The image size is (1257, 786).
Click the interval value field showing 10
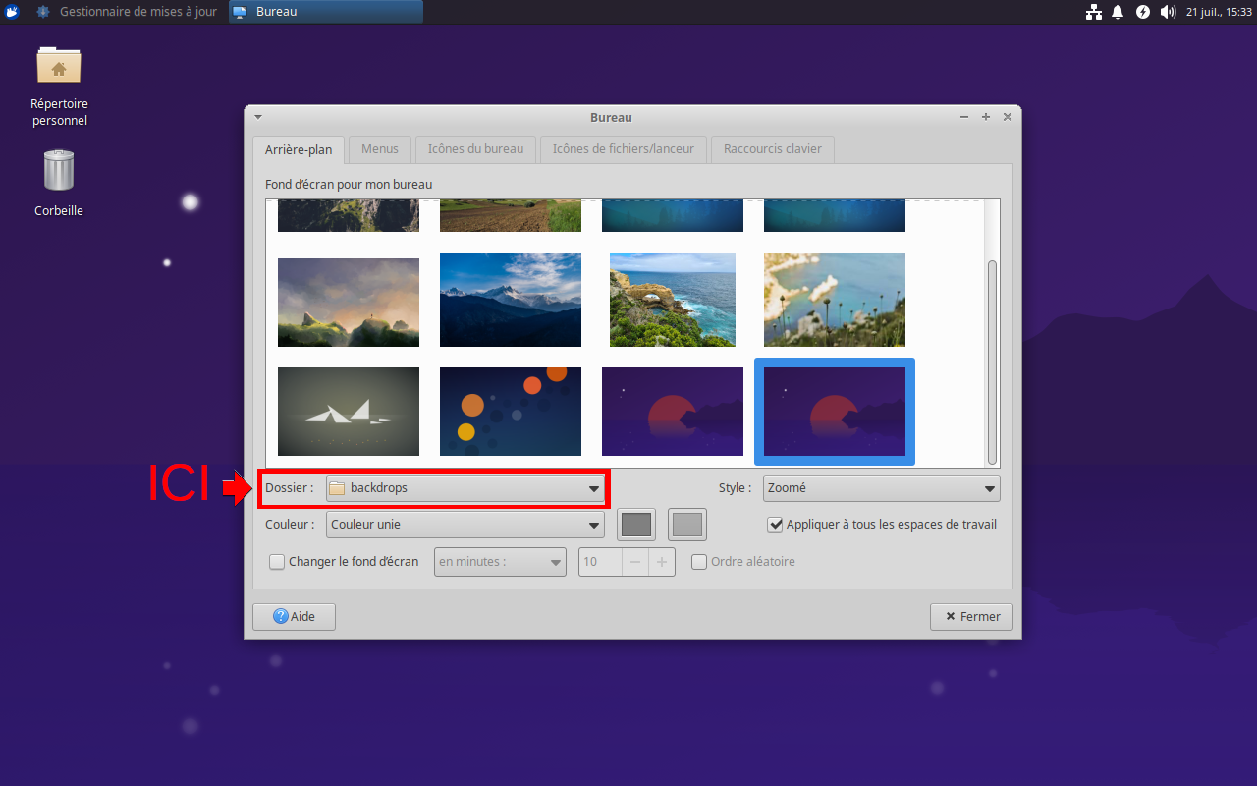pos(600,562)
